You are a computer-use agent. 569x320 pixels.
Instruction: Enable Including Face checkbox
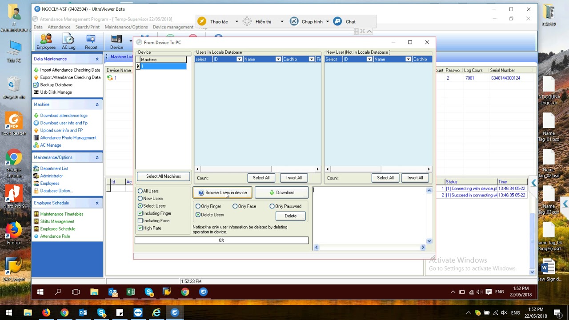(x=140, y=221)
